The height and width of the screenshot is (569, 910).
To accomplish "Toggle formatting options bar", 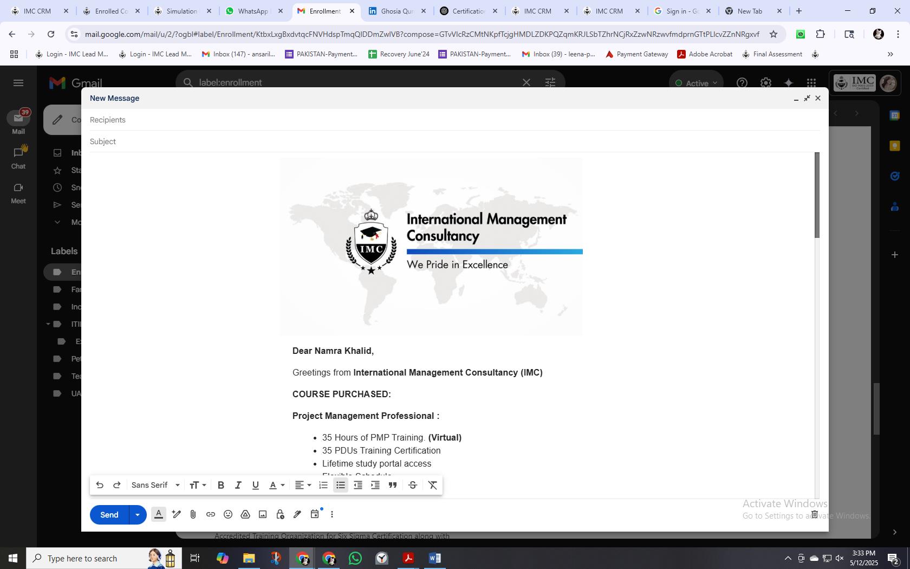I will [x=159, y=514].
